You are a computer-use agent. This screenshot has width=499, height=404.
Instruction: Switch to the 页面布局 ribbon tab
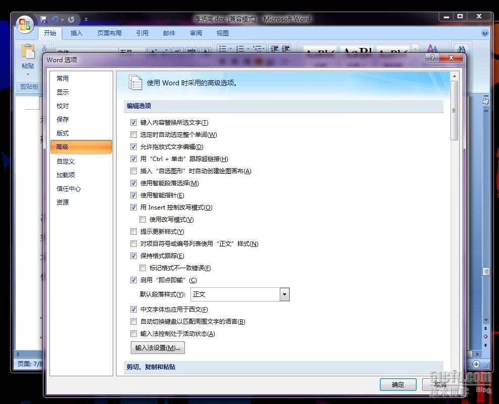coord(110,33)
